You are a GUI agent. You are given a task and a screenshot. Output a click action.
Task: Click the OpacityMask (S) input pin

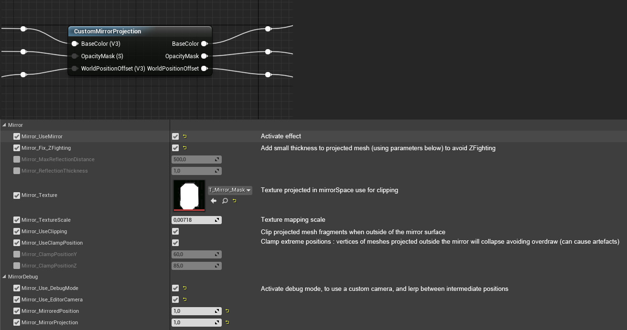pyautogui.click(x=75, y=56)
